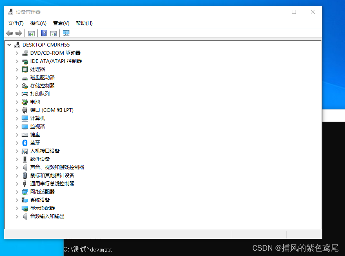Screen dimensions: 345x256
Task: Expand the 音频输入和输出 category
Action: coord(17,216)
